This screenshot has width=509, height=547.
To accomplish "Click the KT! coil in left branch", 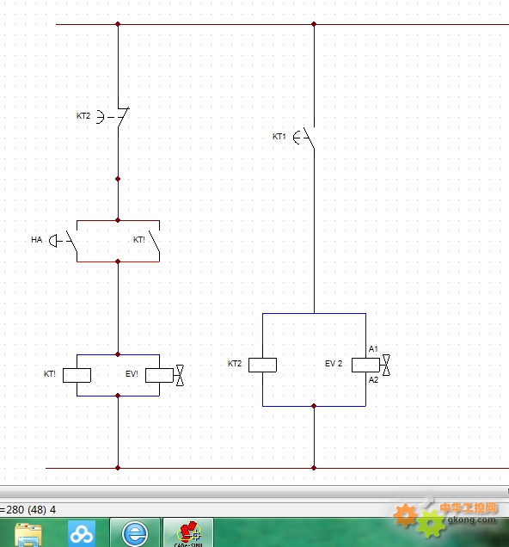I will coord(77,375).
